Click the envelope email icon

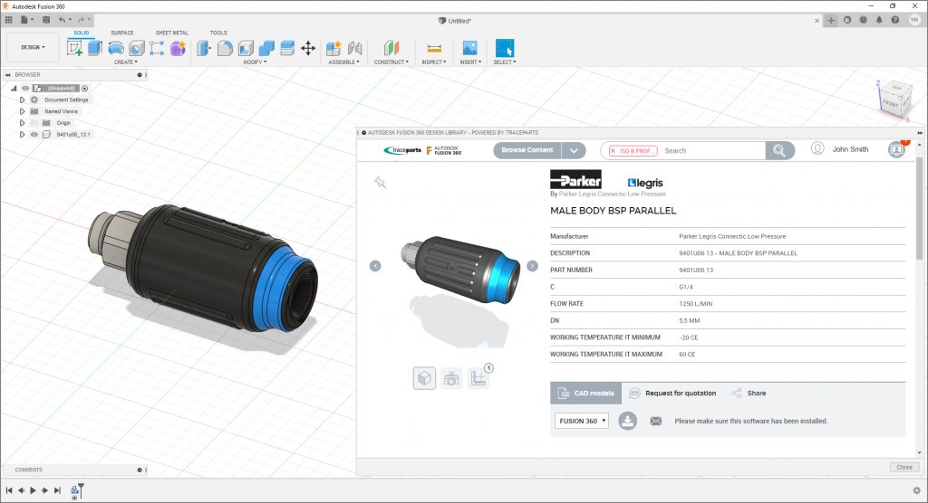coord(656,421)
